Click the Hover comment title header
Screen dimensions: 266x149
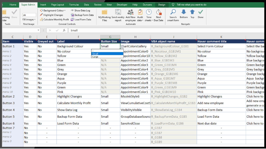[221, 41]
